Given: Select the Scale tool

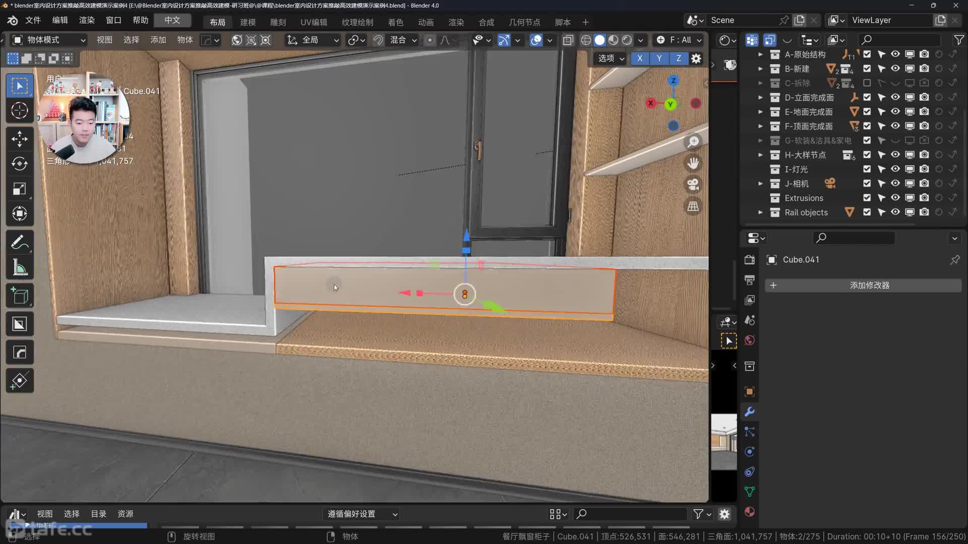Looking at the screenshot, I should [20, 189].
